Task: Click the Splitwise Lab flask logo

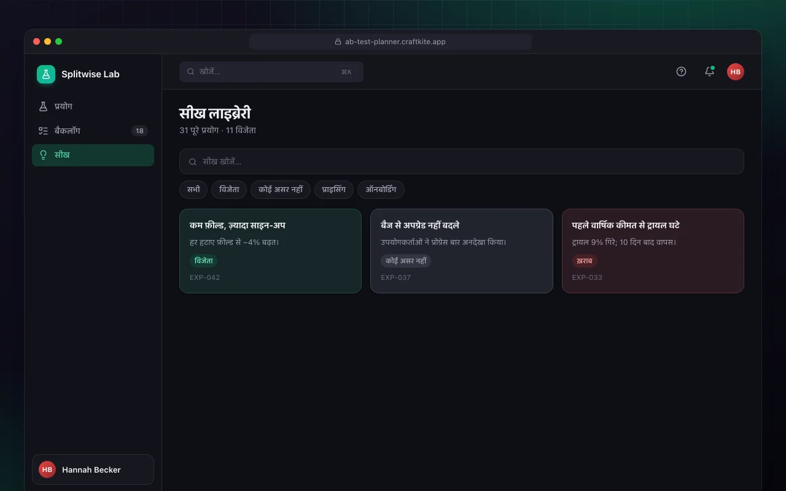Action: 46,74
